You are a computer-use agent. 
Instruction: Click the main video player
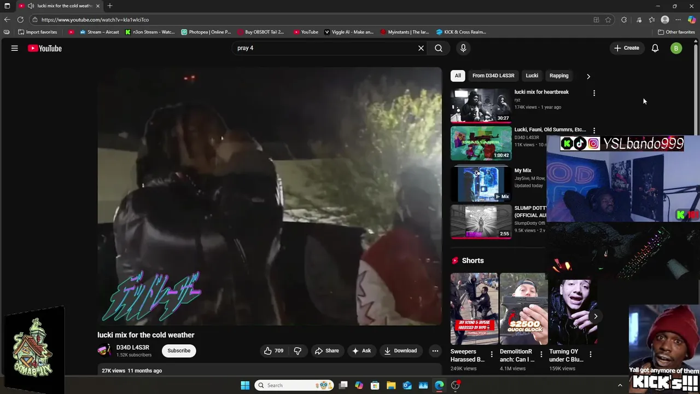point(270,196)
